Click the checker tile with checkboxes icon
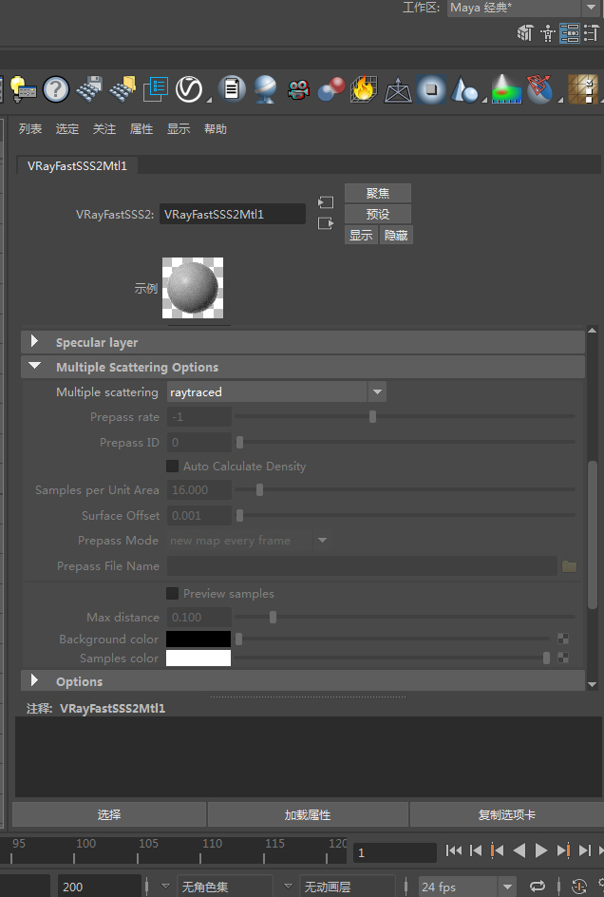This screenshot has height=897, width=604. (583, 89)
